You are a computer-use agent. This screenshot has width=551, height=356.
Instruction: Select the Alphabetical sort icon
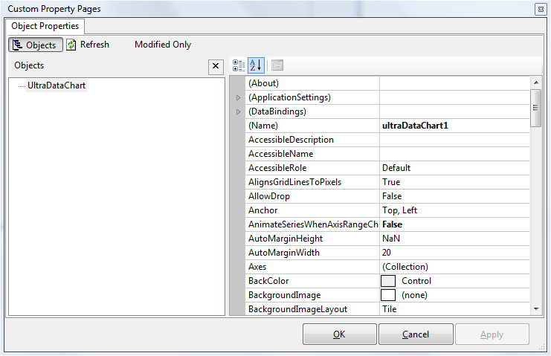pyautogui.click(x=255, y=65)
